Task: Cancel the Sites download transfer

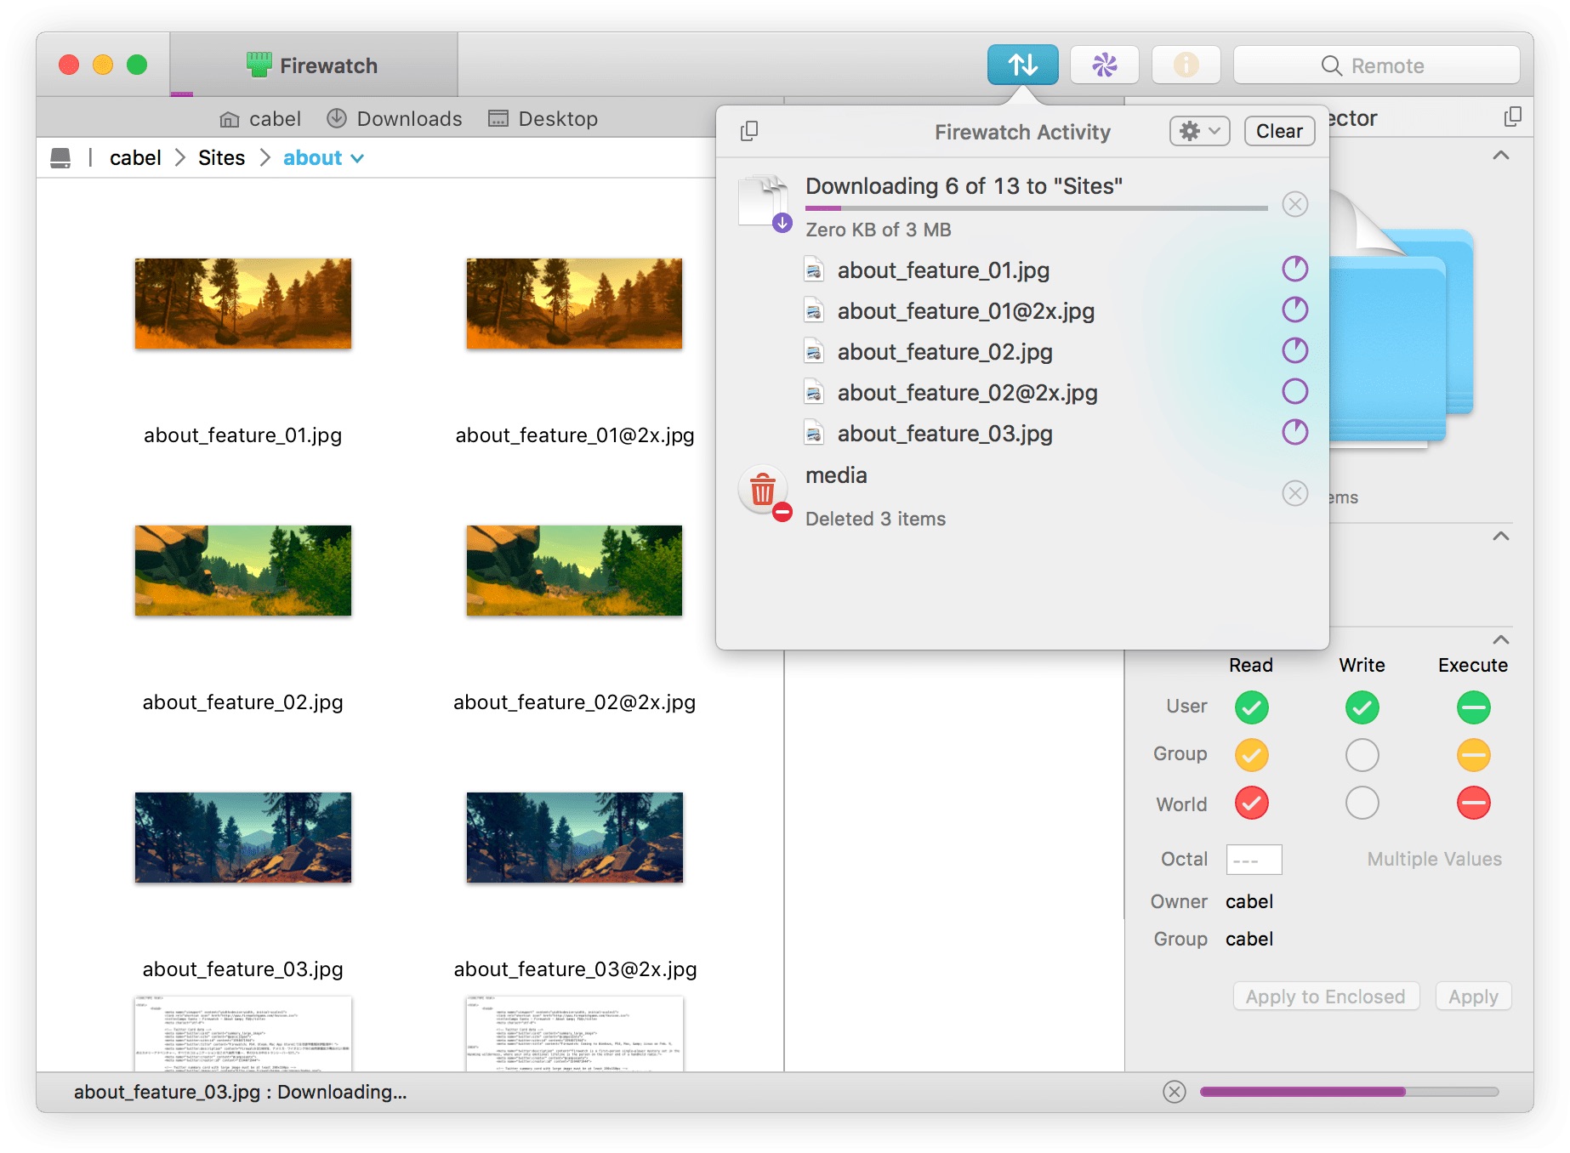Action: click(x=1294, y=204)
